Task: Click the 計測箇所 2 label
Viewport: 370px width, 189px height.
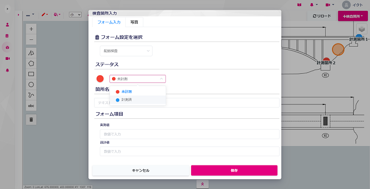Action: pos(326,63)
